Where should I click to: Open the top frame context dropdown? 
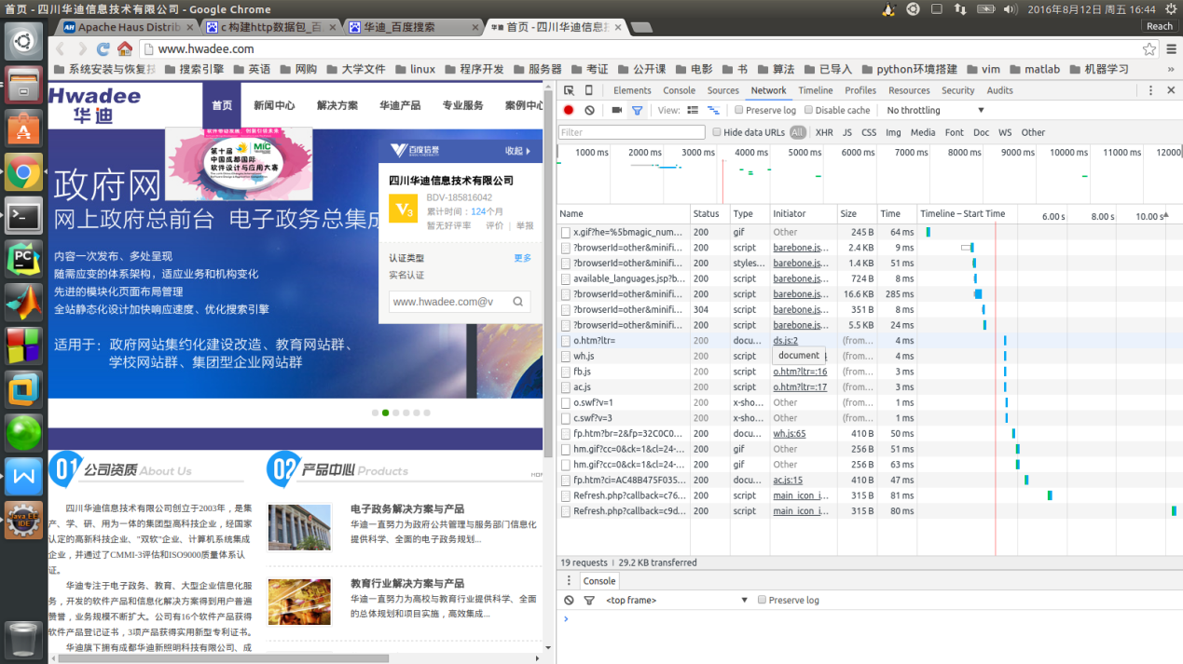(x=676, y=600)
